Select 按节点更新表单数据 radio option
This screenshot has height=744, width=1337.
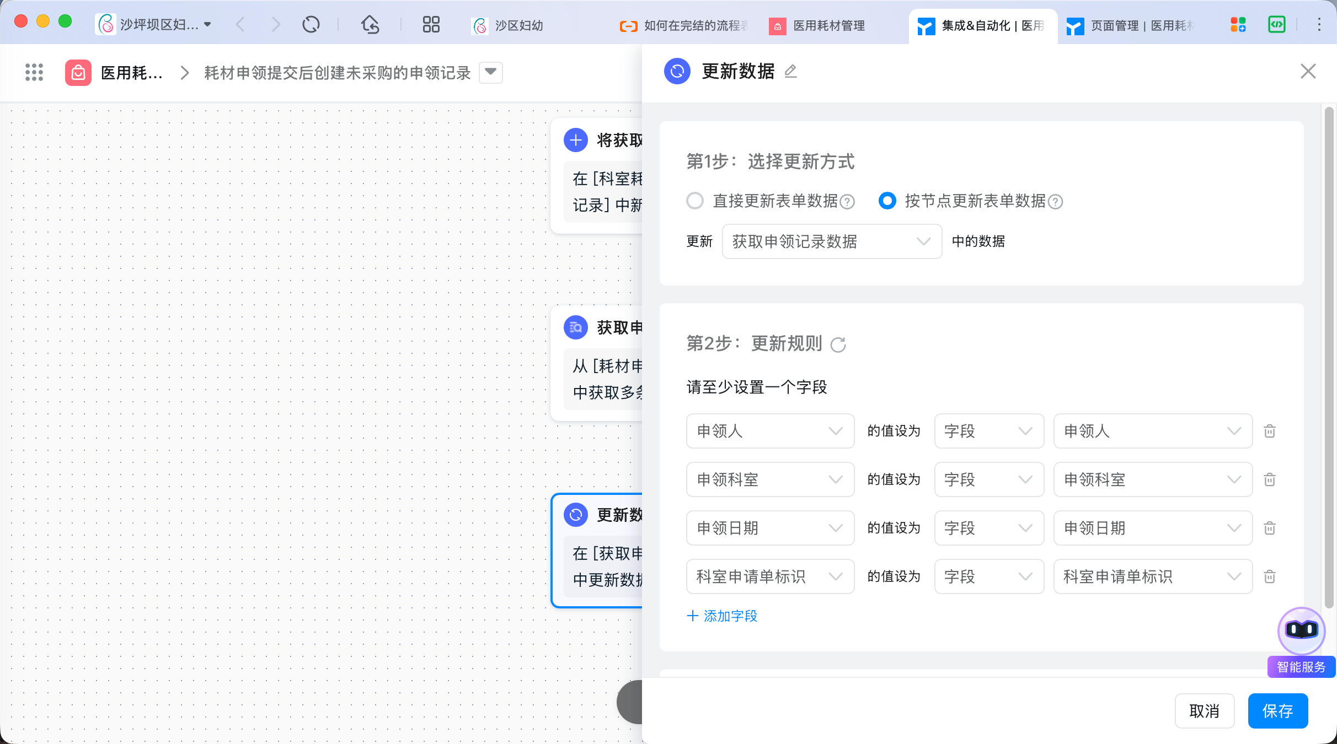point(887,201)
